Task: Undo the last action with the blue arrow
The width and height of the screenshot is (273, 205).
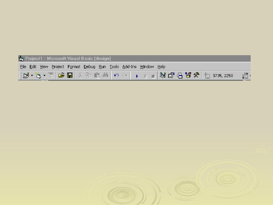Action: pos(116,75)
